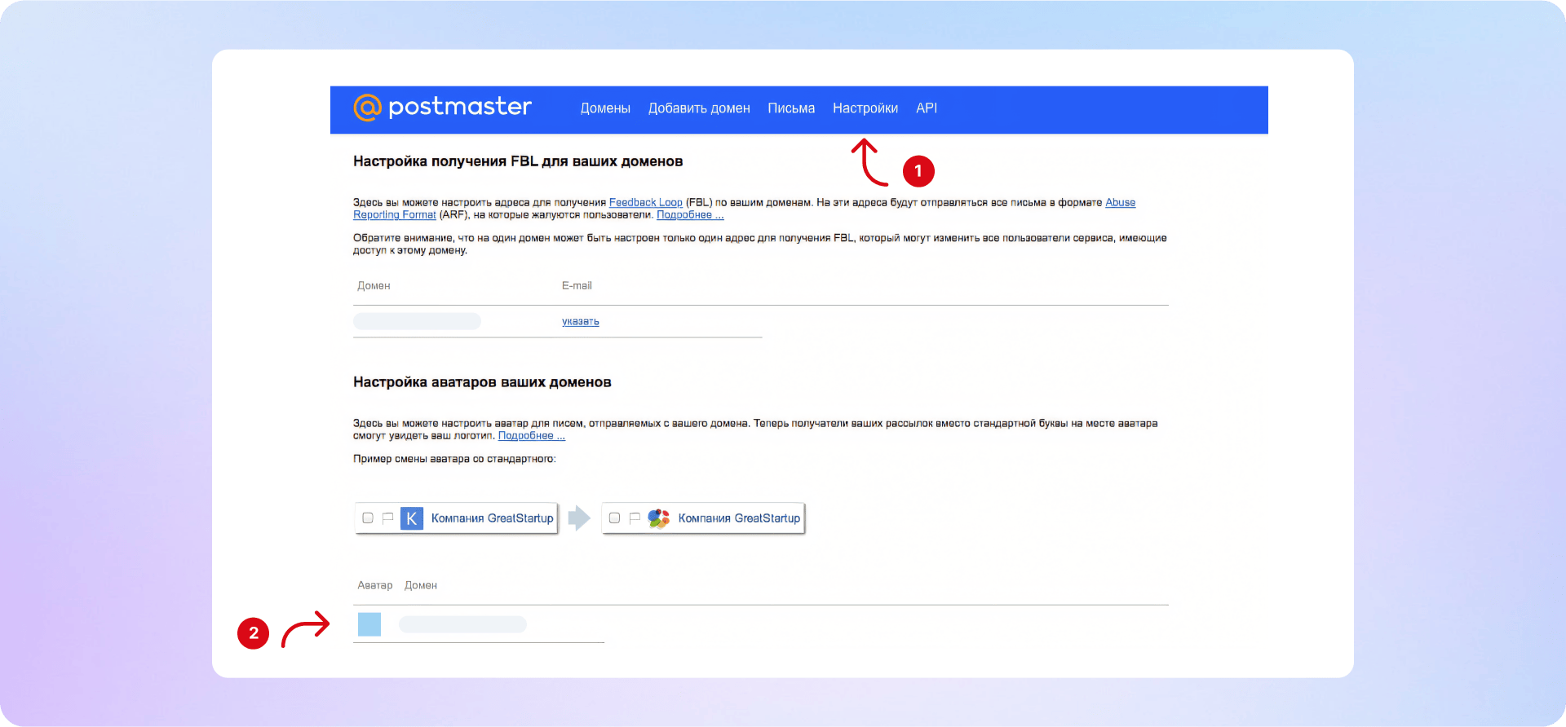Image resolution: width=1566 pixels, height=727 pixels.
Task: Tick checkbox in the colorful logo example
Action: [x=615, y=518]
